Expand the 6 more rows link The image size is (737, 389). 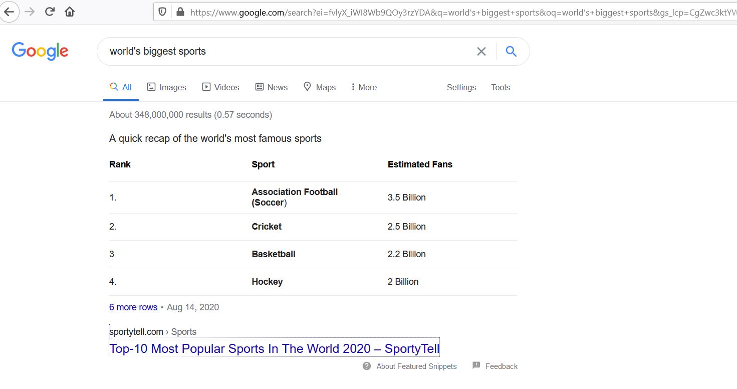(133, 307)
